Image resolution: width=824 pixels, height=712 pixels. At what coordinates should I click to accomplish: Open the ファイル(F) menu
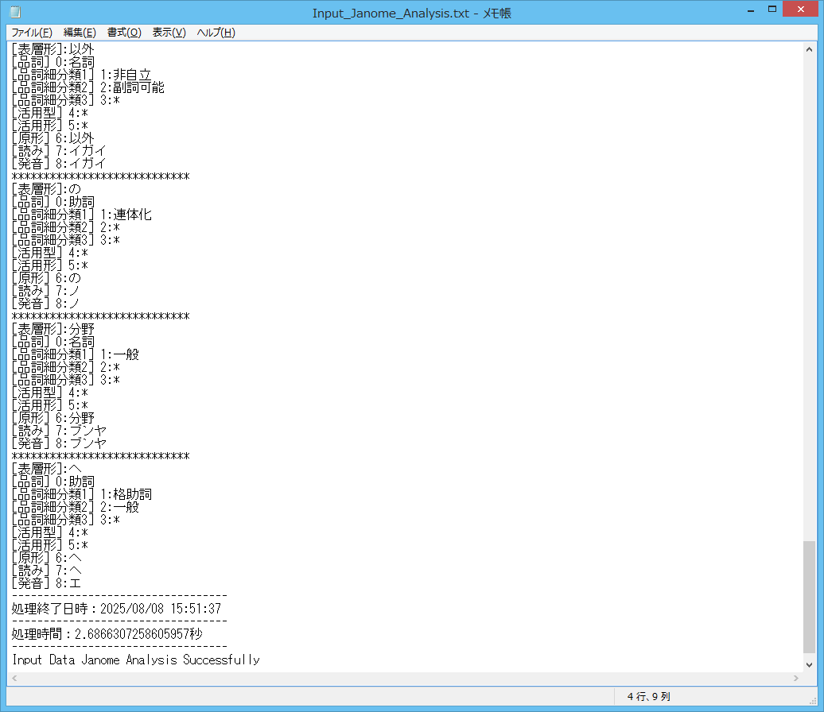pyautogui.click(x=32, y=33)
